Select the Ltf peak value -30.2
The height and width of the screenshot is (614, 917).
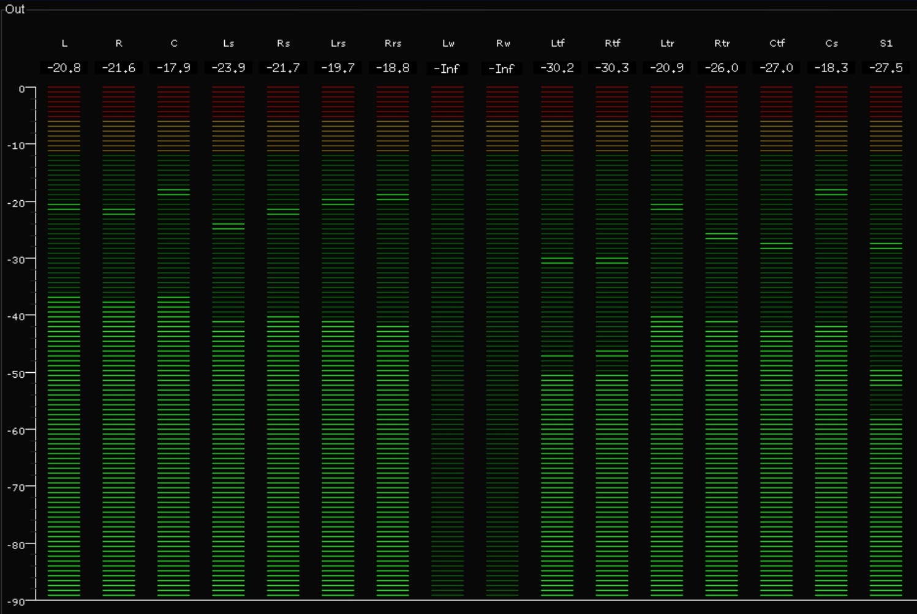[557, 68]
